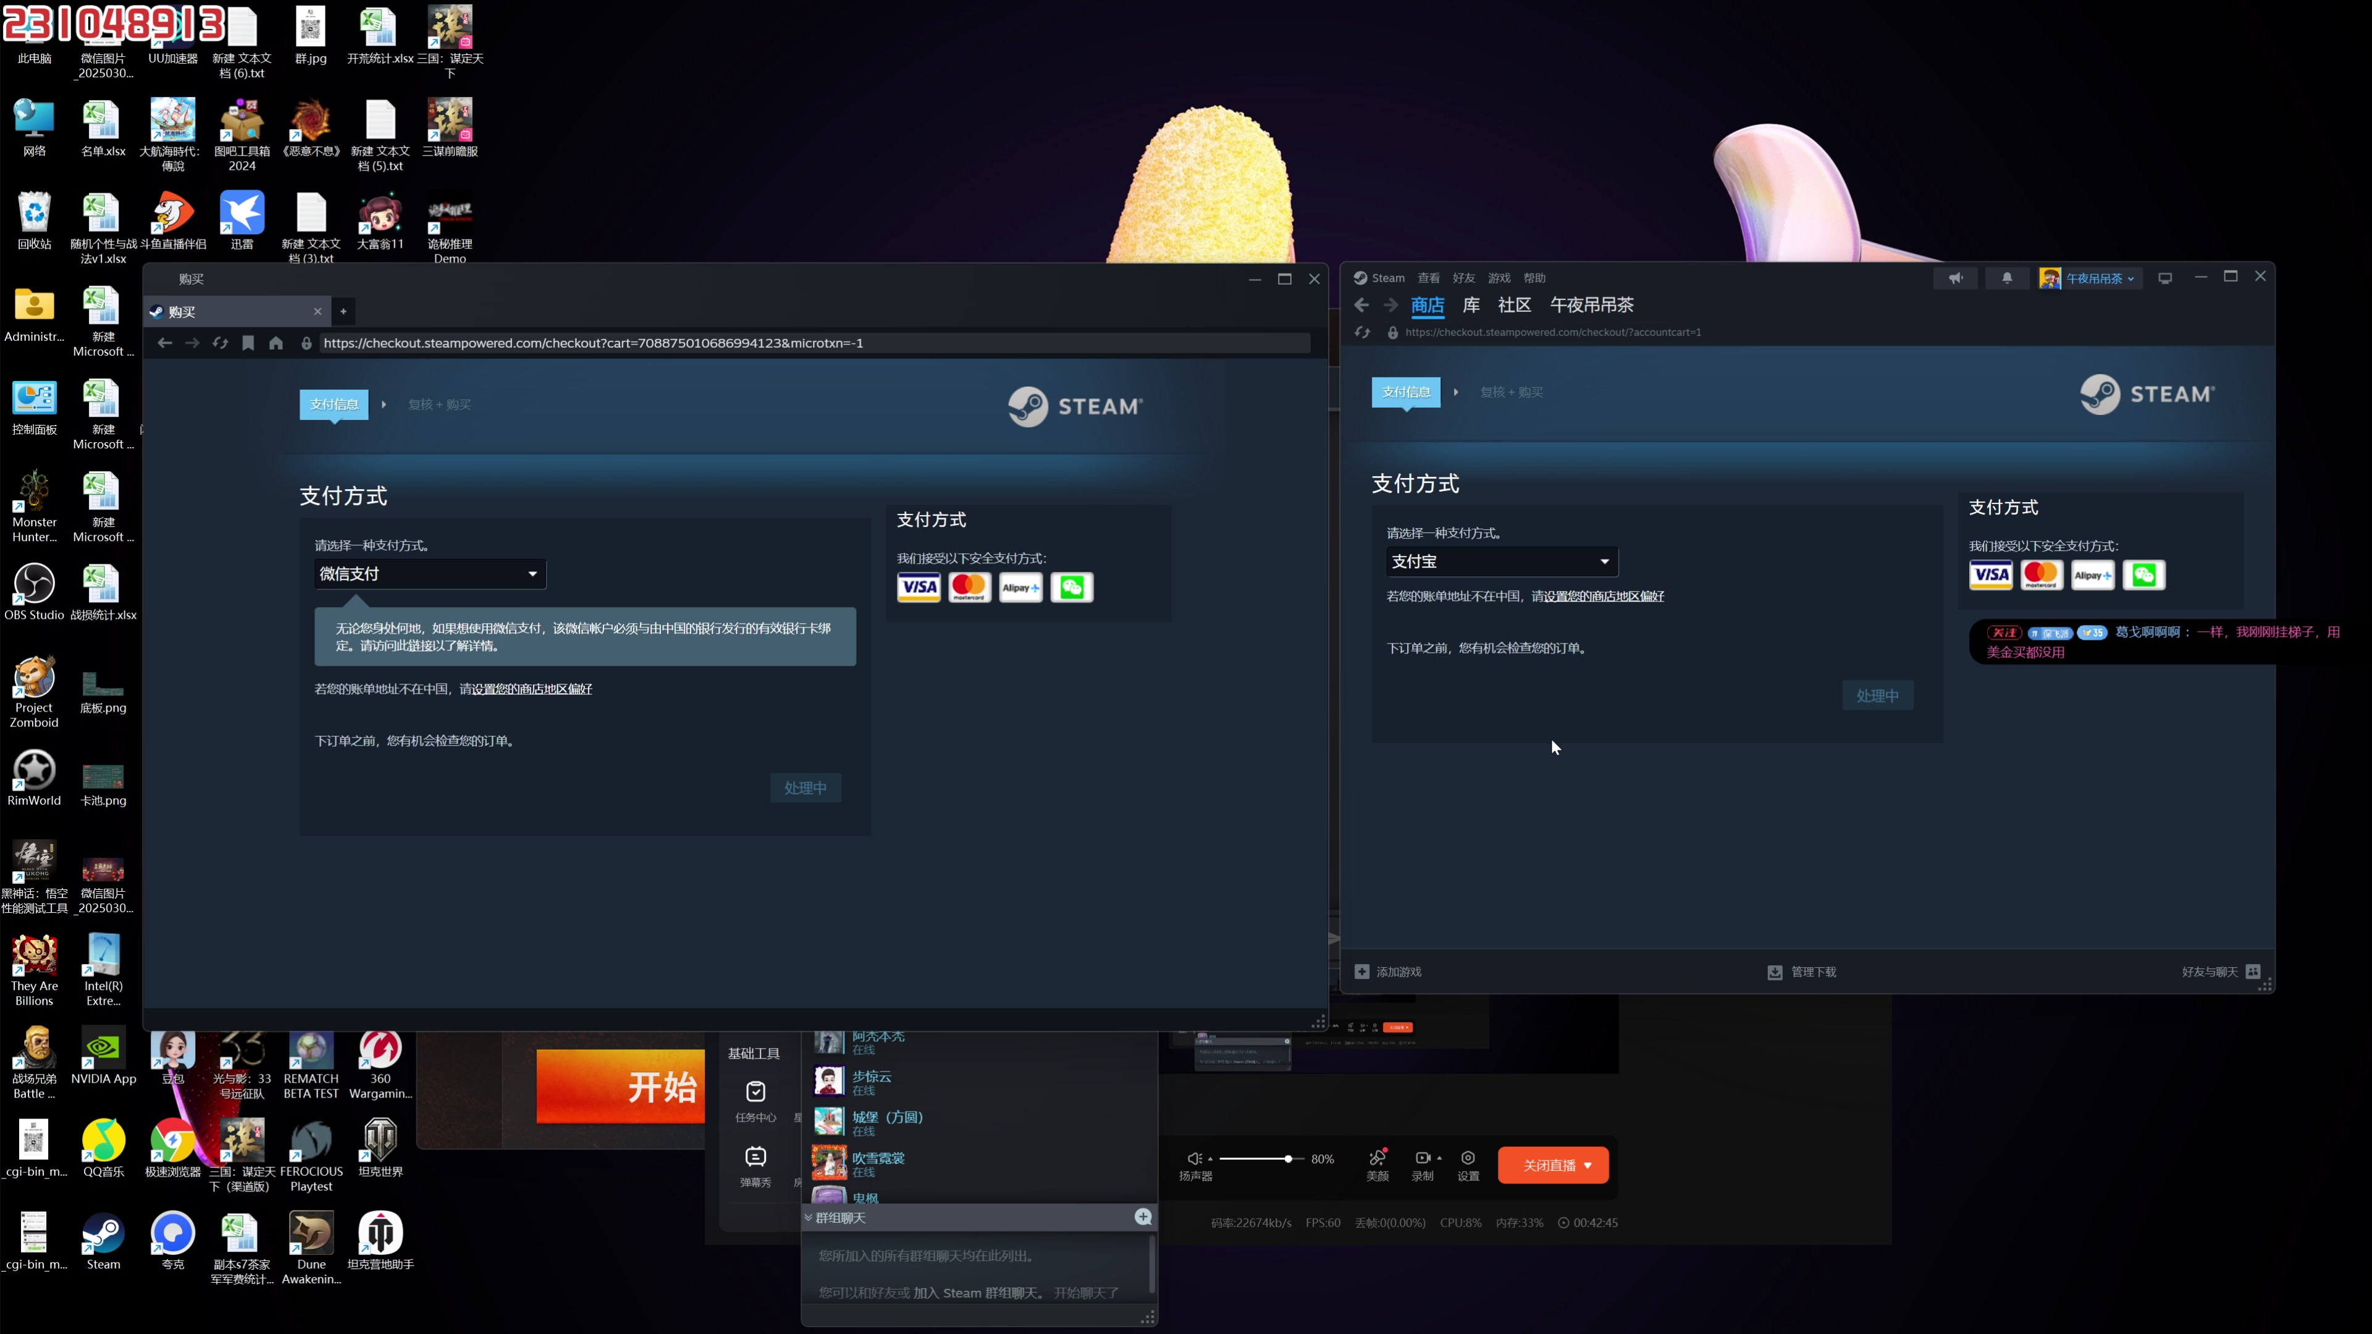2372x1334 pixels.
Task: Reload the 购买 checkout page
Action: [x=220, y=343]
